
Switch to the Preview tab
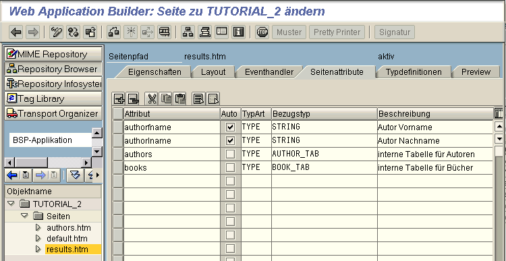click(476, 71)
